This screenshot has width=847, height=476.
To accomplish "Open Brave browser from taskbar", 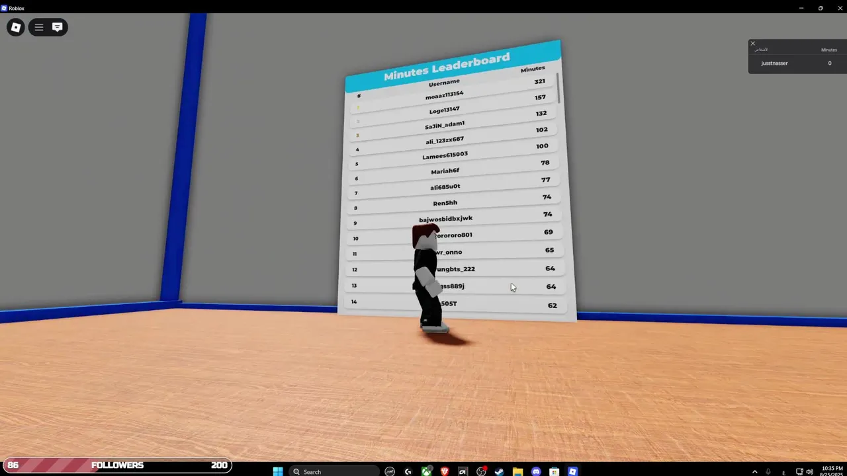I will [445, 471].
